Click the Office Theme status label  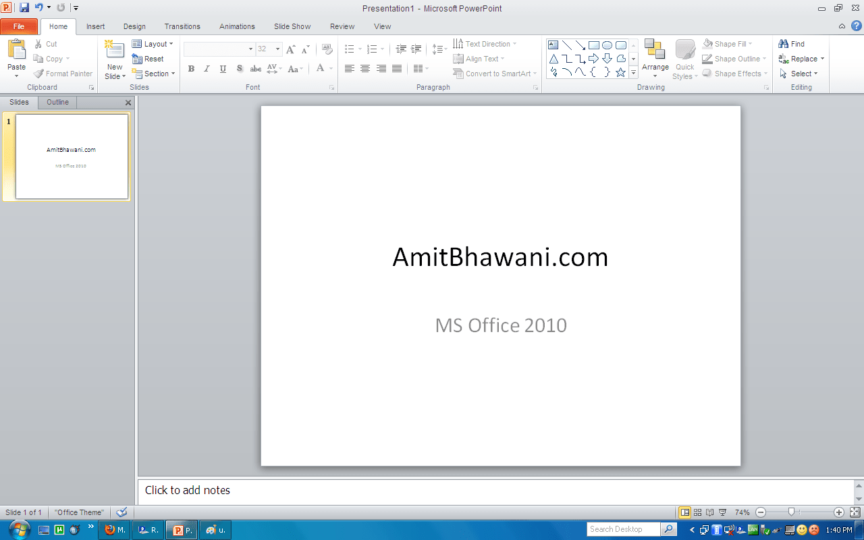pos(80,512)
